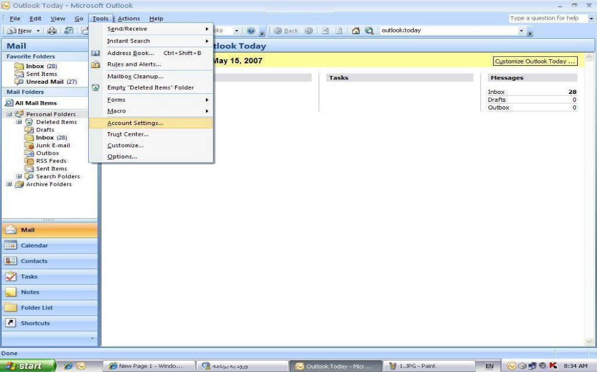The height and width of the screenshot is (372, 597).
Task: Click the Rules and Alerts icon in menu
Action: coord(95,65)
